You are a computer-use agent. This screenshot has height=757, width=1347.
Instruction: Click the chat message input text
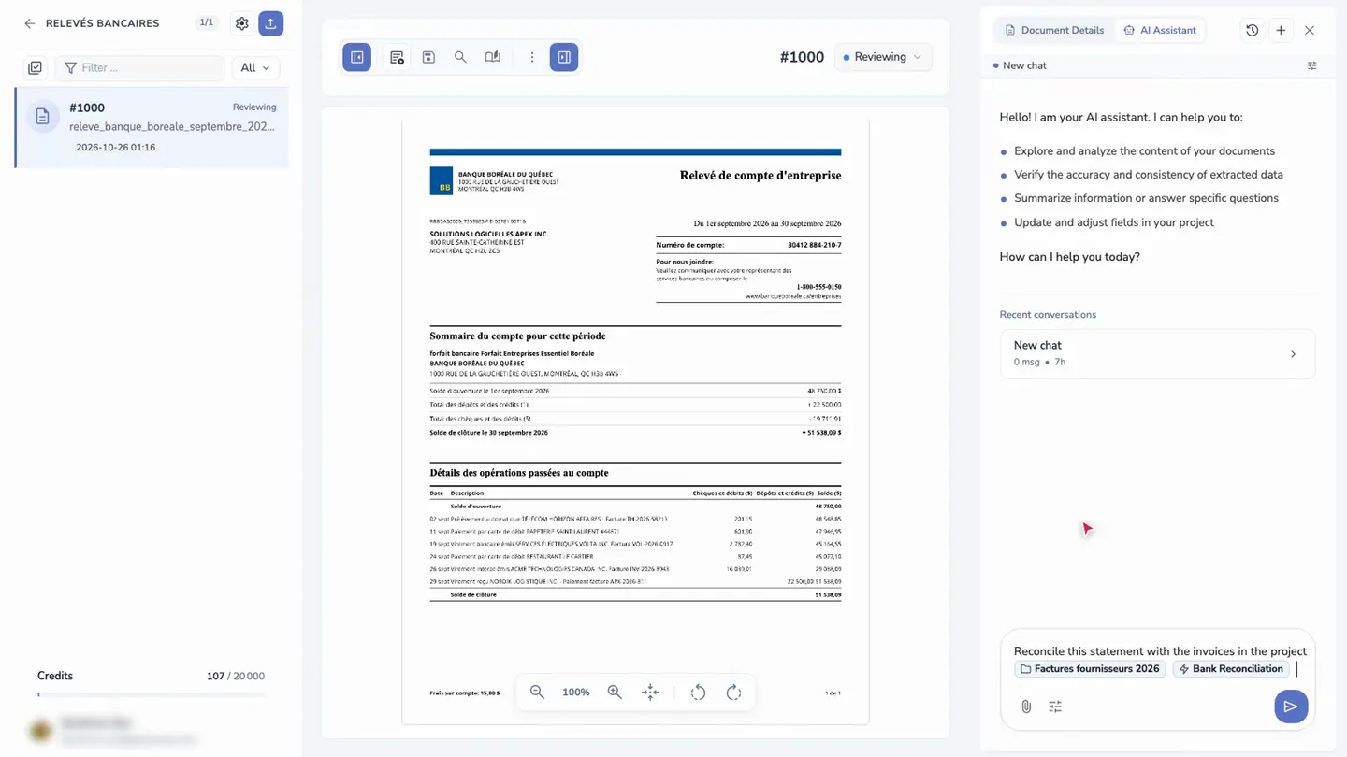pos(1160,651)
